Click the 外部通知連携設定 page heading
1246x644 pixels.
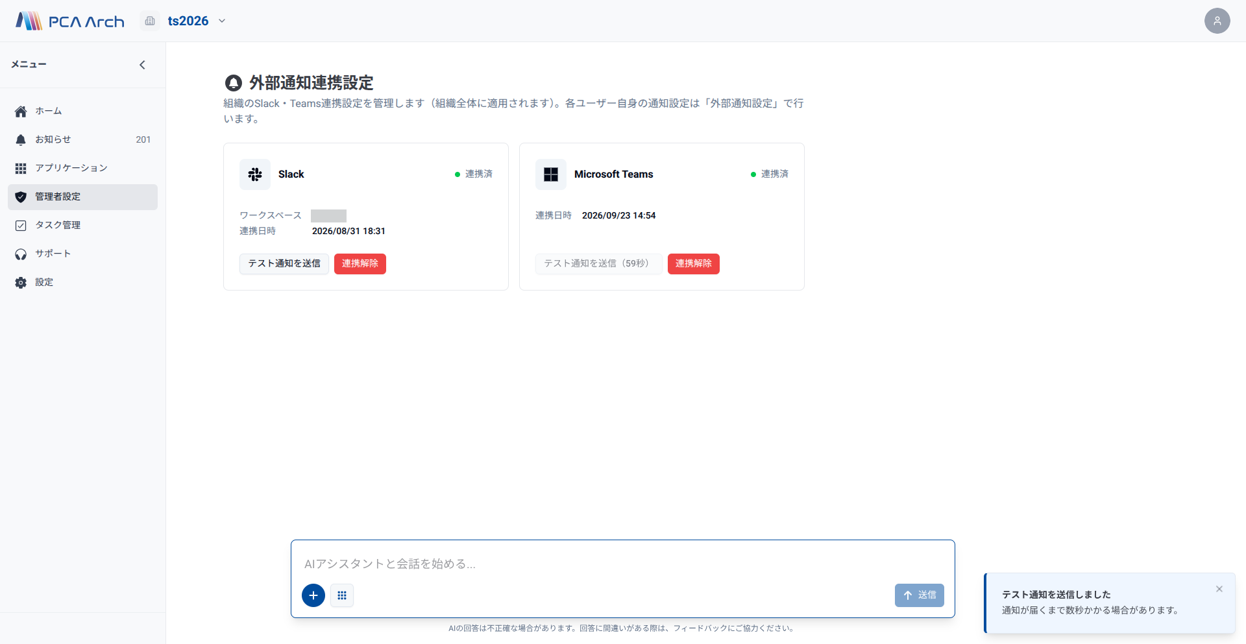[311, 83]
